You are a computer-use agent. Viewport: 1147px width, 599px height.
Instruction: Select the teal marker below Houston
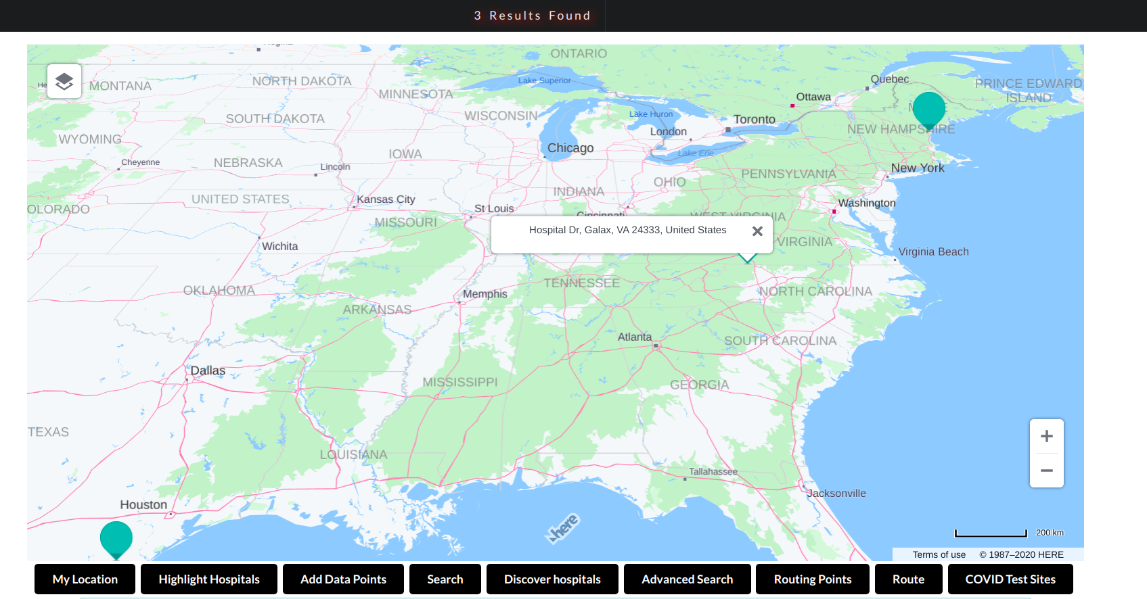pos(116,540)
